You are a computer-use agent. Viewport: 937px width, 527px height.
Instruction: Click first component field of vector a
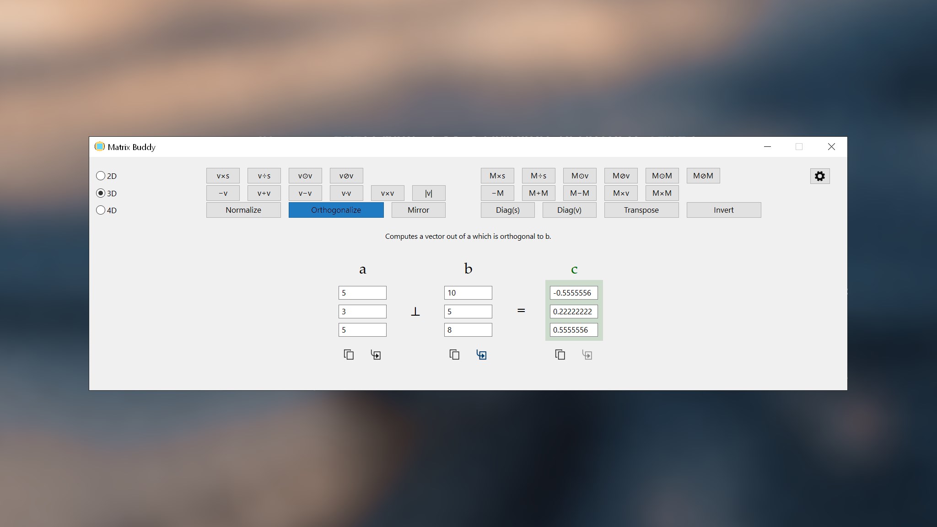(x=362, y=293)
